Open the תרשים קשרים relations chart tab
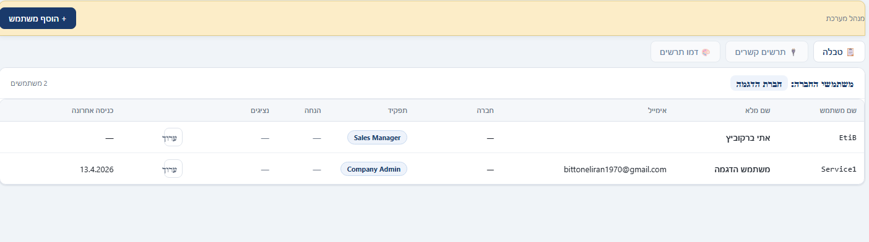The height and width of the screenshot is (242, 869). tap(767, 52)
